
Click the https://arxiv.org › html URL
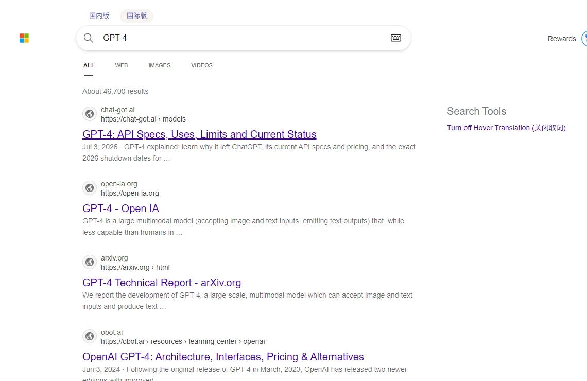click(x=135, y=267)
